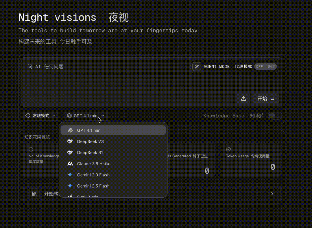Click the 知识花园概览 section title

(x=37, y=137)
